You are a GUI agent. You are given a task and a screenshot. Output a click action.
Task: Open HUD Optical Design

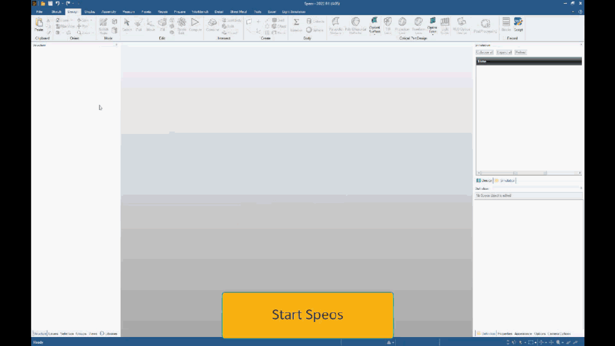coord(461,26)
